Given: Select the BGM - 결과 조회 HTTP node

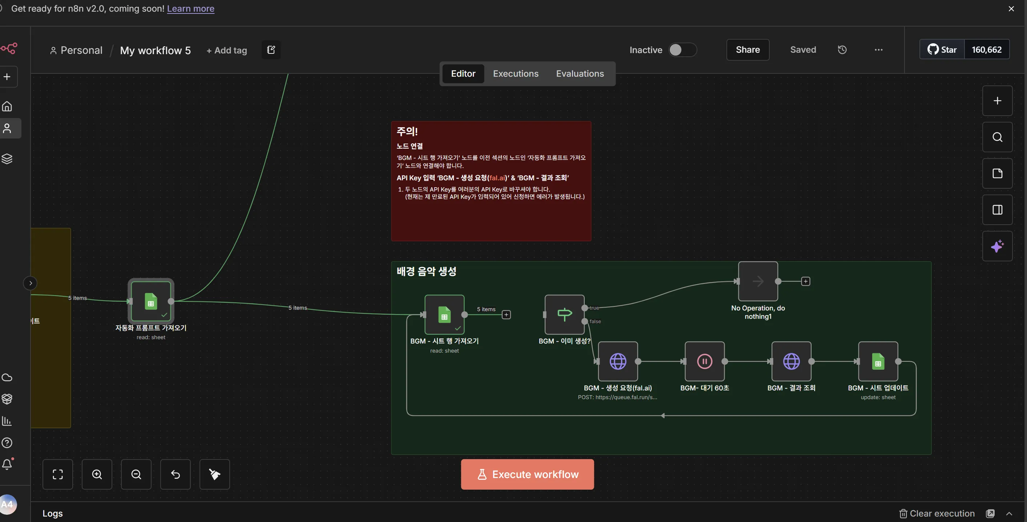Looking at the screenshot, I should pyautogui.click(x=791, y=361).
